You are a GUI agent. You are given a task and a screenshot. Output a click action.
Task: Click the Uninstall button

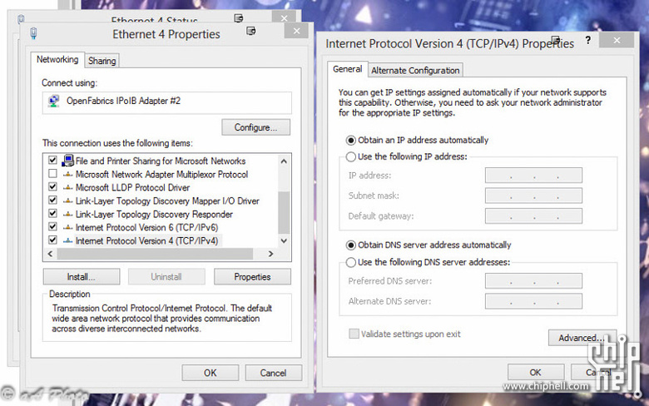[x=166, y=277]
